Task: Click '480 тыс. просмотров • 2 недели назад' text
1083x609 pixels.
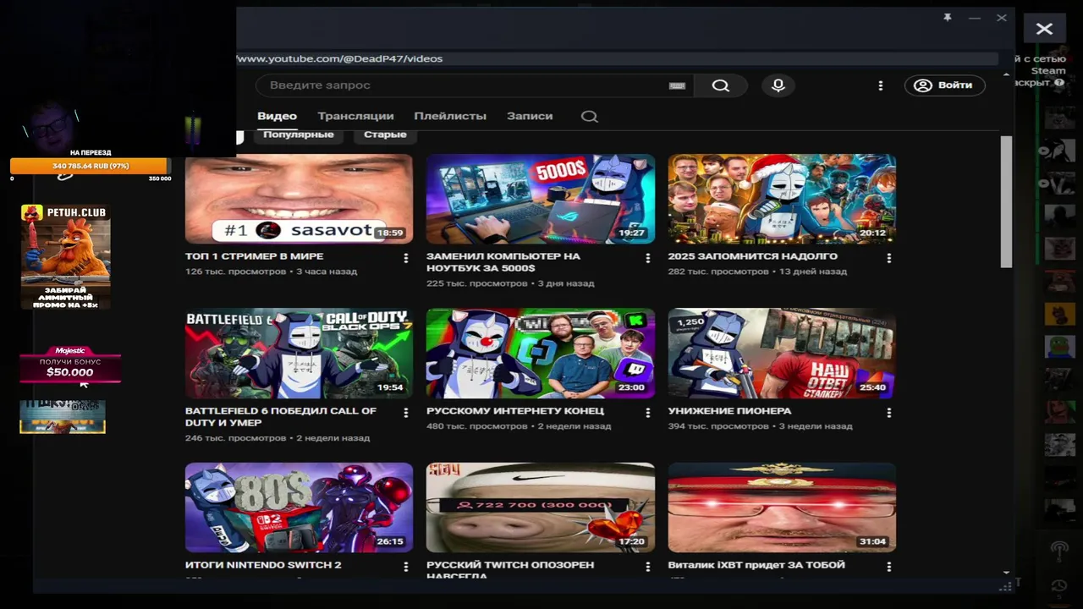Action: click(519, 426)
